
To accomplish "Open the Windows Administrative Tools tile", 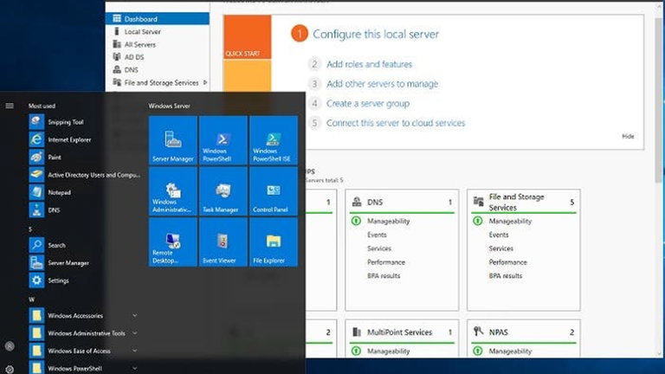I will [173, 191].
